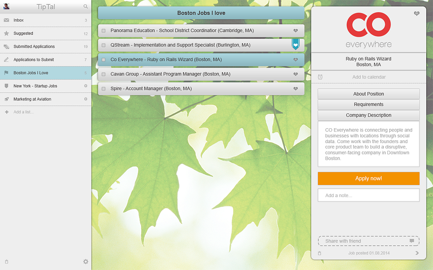Click Ruby on Rails Wizard job title
This screenshot has width=433, height=270.
coord(369,58)
